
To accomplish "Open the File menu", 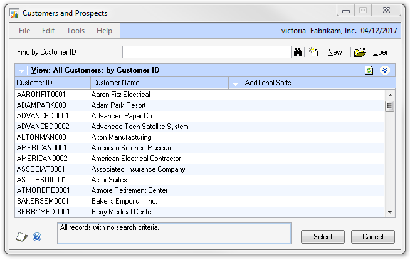I will click(x=24, y=31).
